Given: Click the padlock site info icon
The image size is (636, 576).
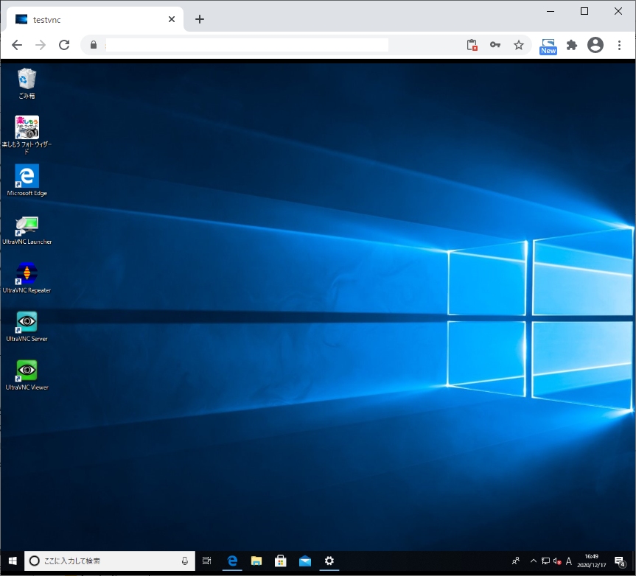Looking at the screenshot, I should click(x=94, y=45).
